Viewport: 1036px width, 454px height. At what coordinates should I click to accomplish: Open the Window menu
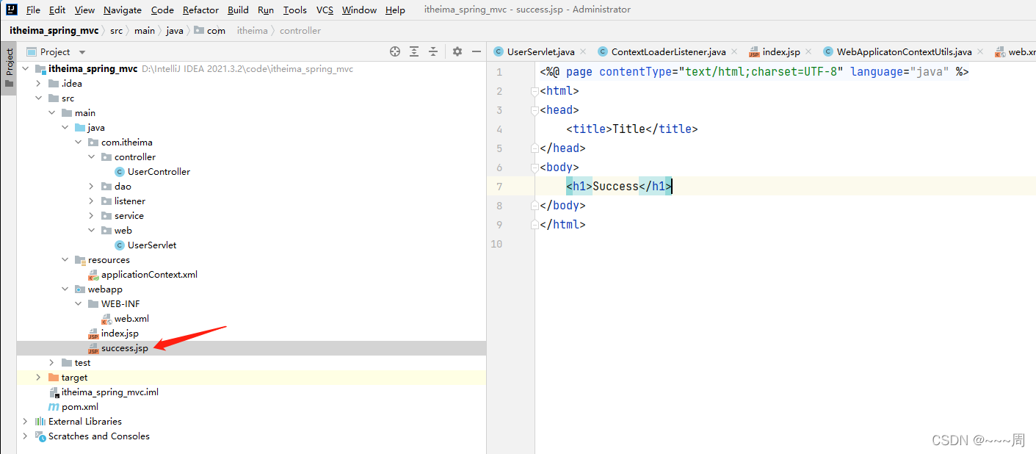tap(359, 10)
